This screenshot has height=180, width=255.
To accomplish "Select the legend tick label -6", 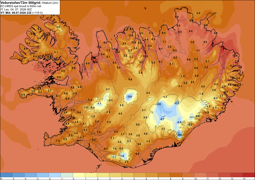I will pyautogui.click(x=1, y=179).
